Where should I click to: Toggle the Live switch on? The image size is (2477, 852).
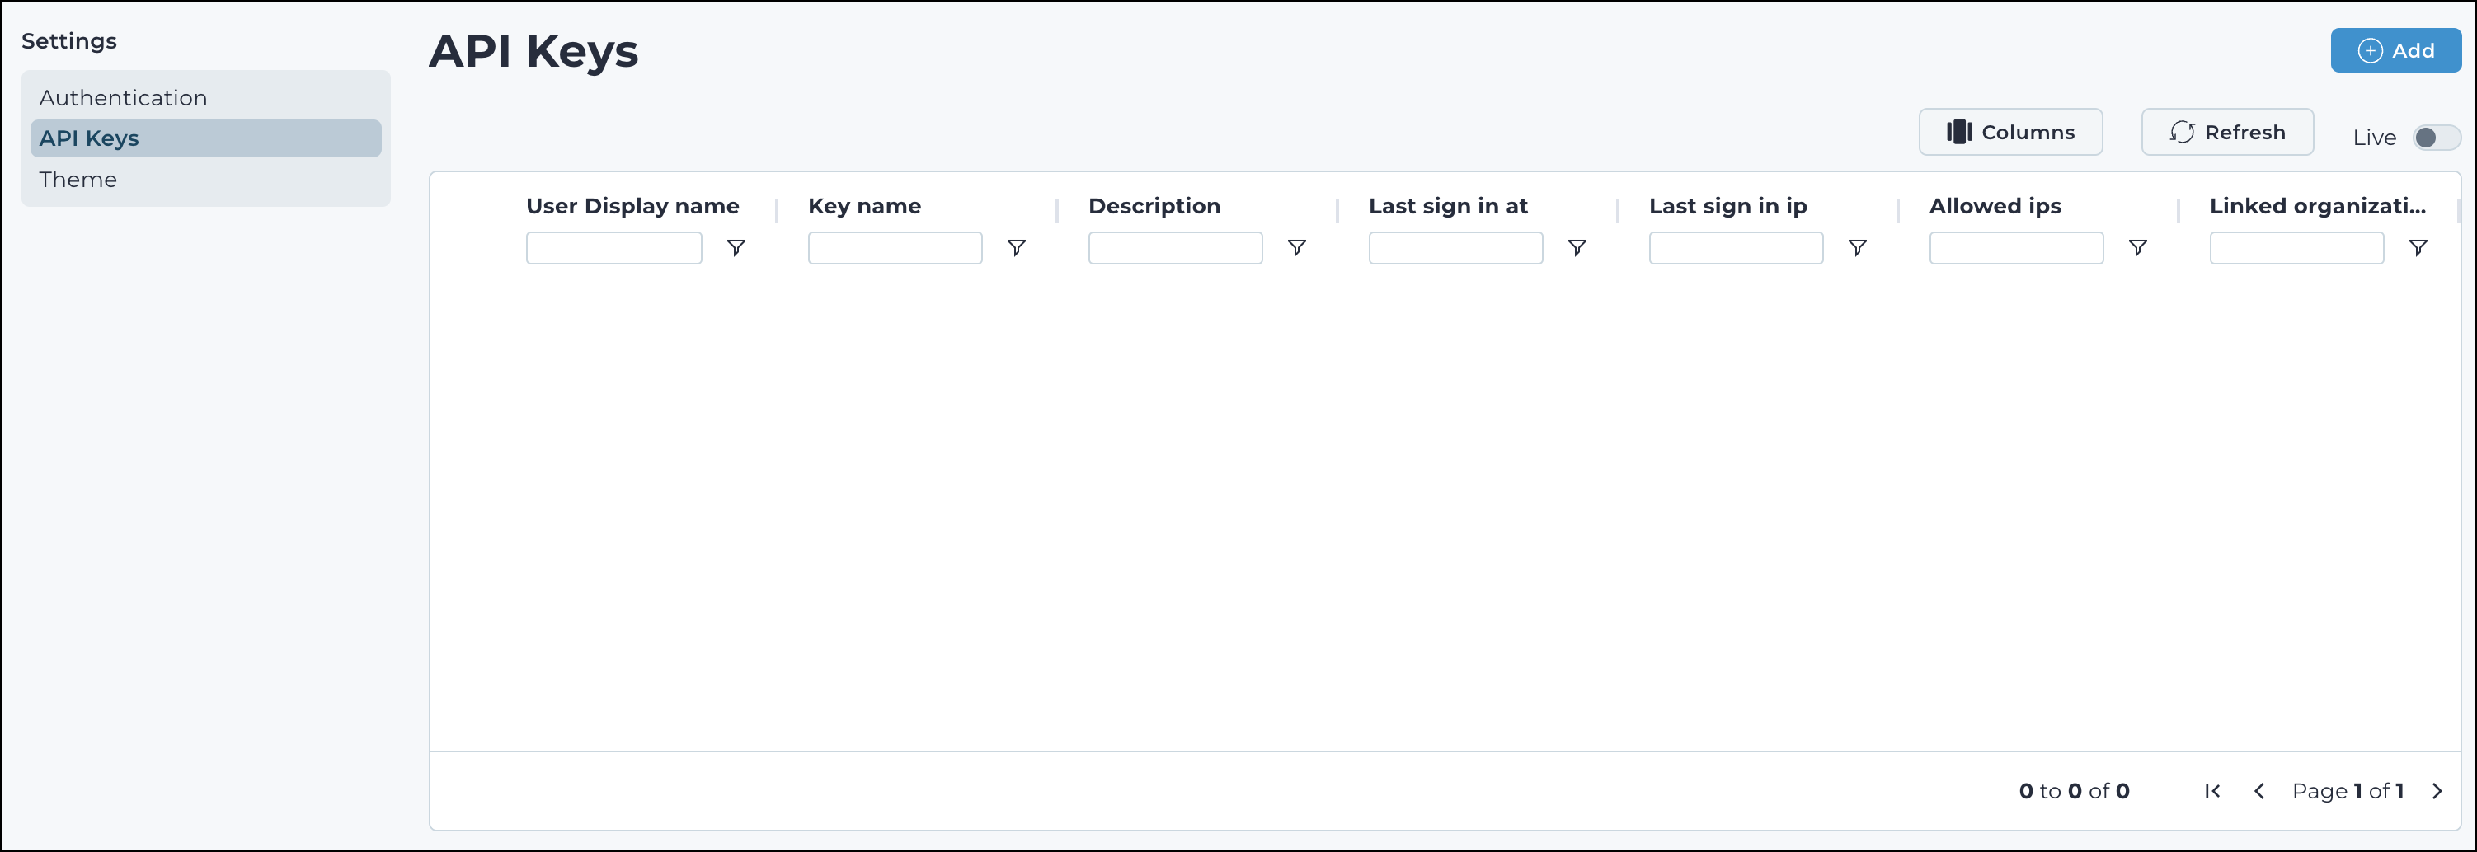tap(2437, 138)
